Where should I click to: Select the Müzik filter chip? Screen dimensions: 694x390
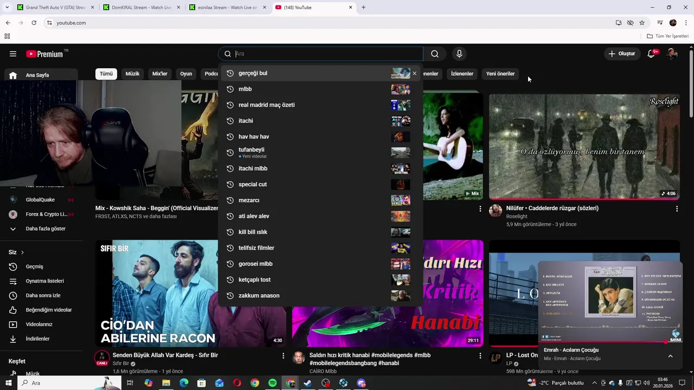pyautogui.click(x=132, y=74)
